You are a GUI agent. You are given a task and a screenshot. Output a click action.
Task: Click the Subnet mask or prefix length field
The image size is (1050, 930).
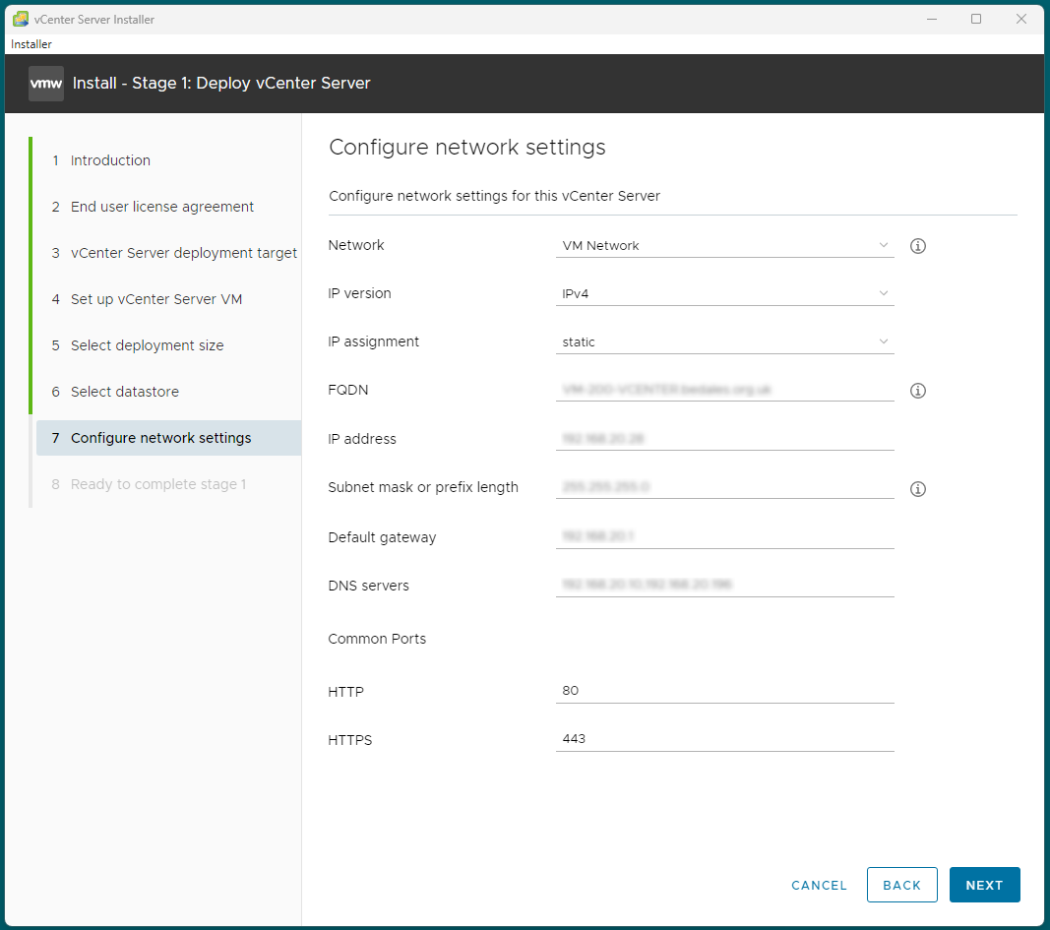[x=724, y=487]
